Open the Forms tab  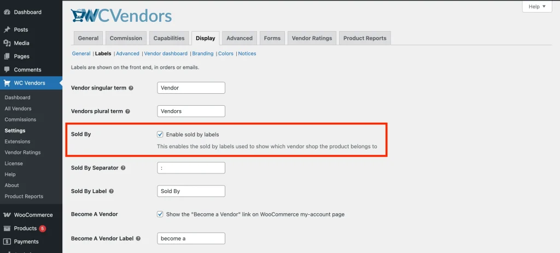click(272, 38)
